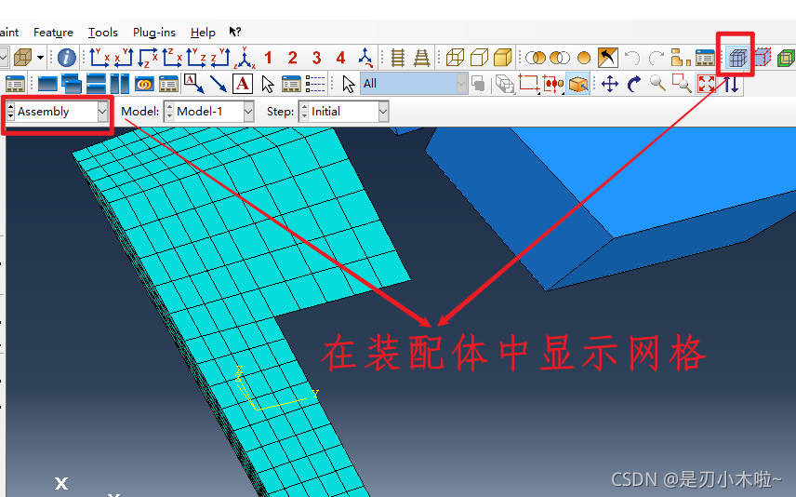
Task: Open the query information tool
Action: [68, 58]
